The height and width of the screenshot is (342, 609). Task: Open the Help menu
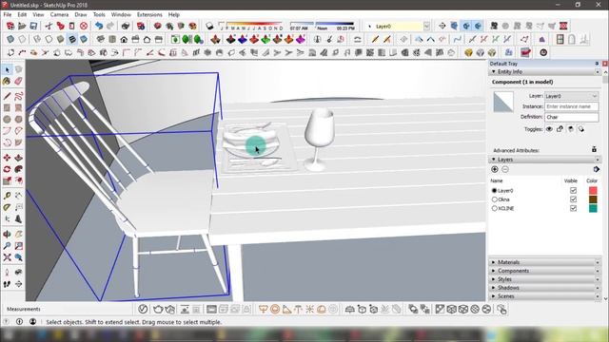173,14
